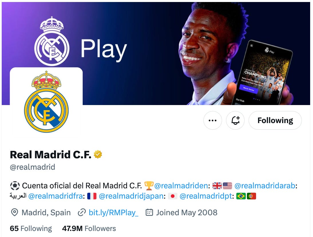Screen dimensions: 313x237
Task: Open the bit.ly/RMPlay_ website link
Action: (x=113, y=212)
